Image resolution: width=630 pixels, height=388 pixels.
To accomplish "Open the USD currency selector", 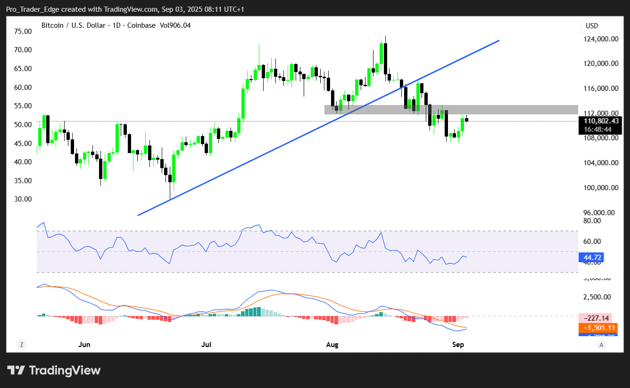I will pos(592,25).
